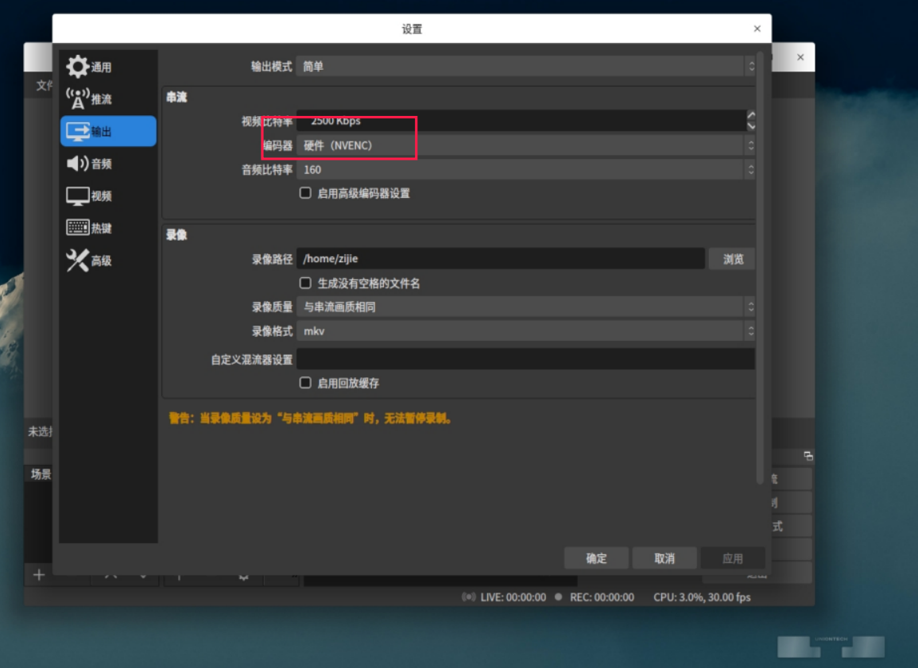Check 生成没有空格的文件名 option

(305, 283)
